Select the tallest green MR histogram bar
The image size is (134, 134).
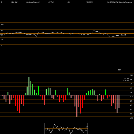[29, 86]
